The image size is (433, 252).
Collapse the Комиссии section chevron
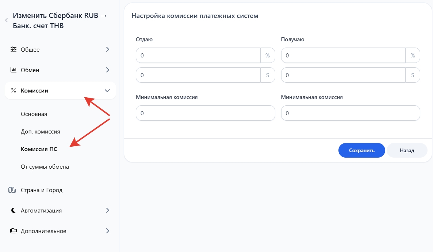coord(107,91)
